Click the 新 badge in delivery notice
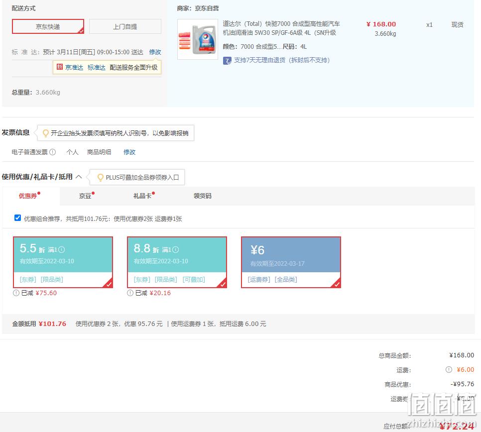The width and height of the screenshot is (481, 432). click(60, 67)
